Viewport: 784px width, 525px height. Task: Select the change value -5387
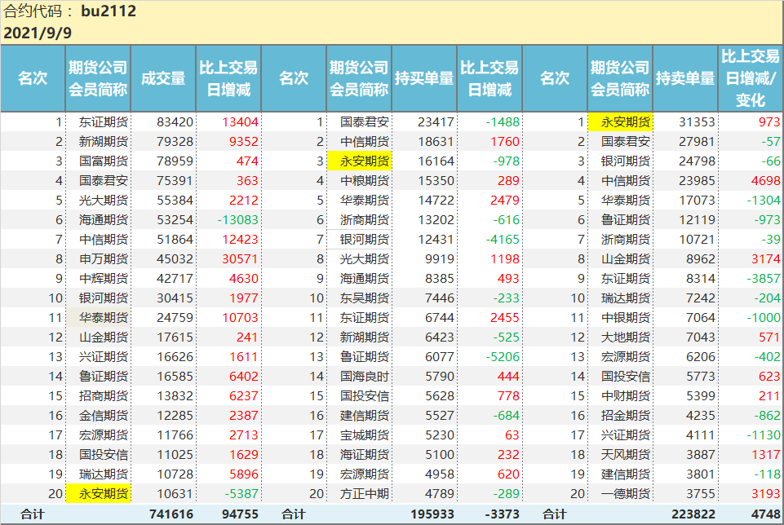[x=241, y=494]
